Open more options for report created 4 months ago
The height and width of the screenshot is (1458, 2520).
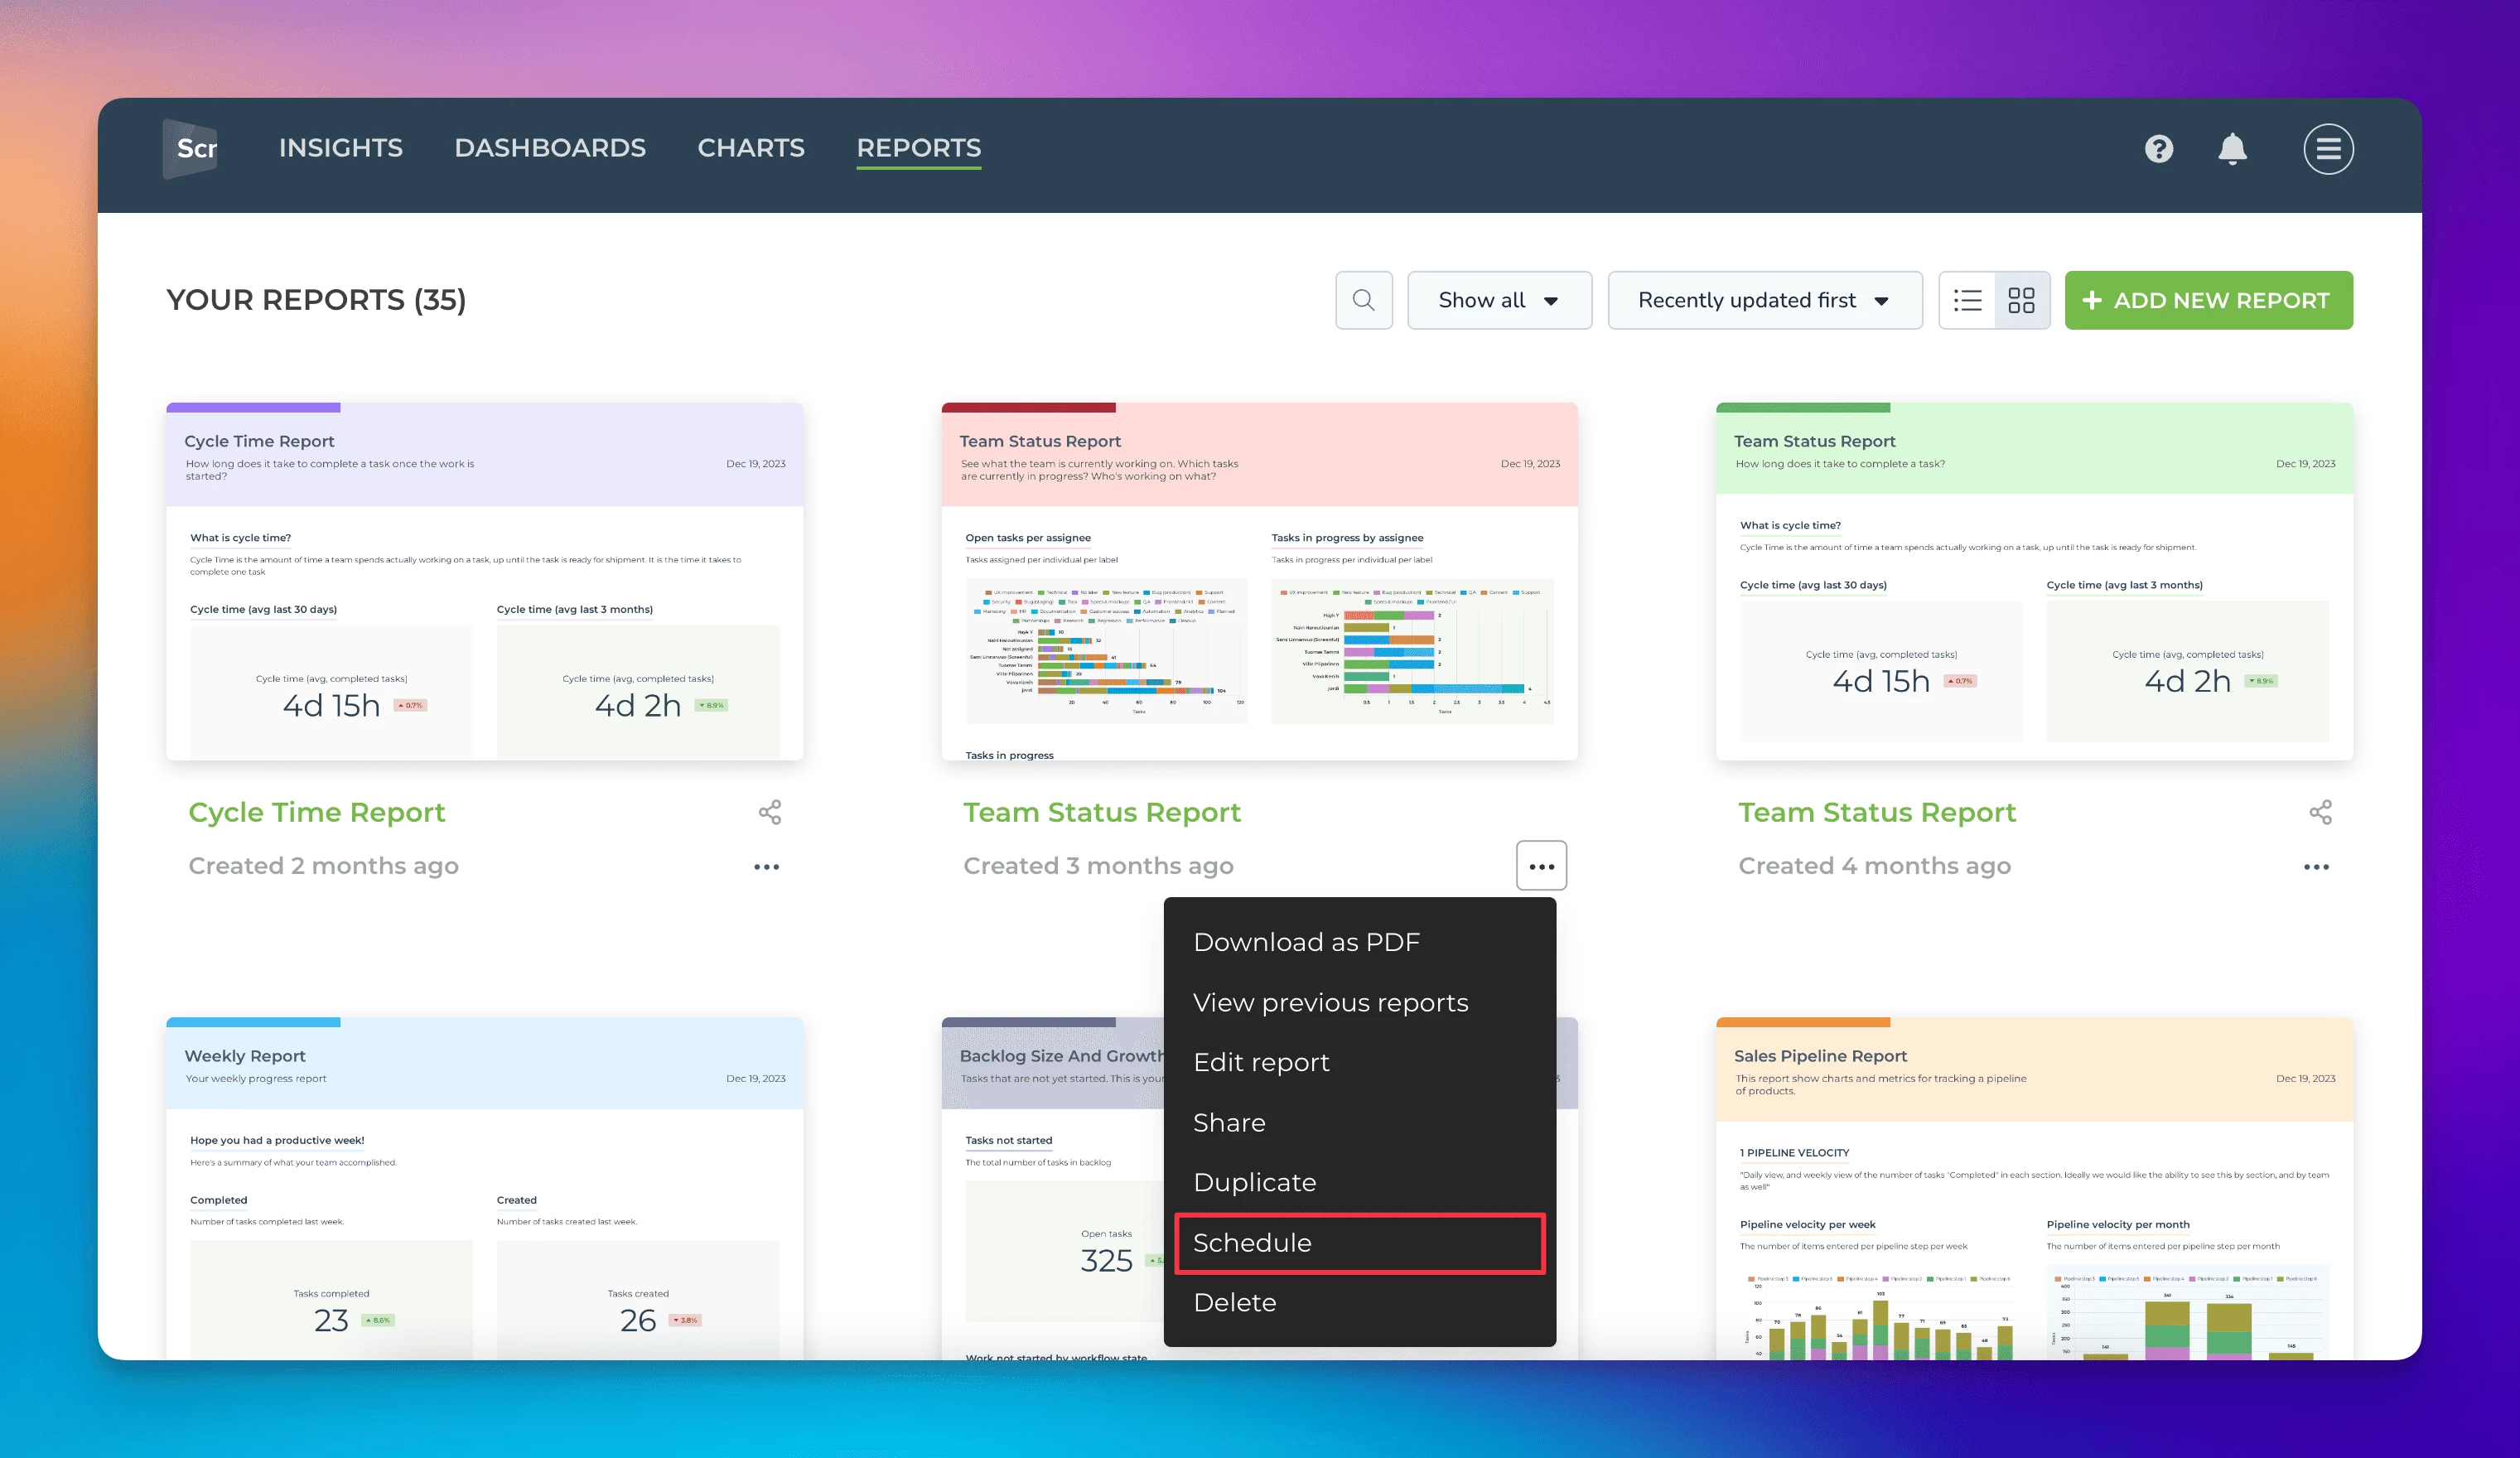tap(2316, 867)
